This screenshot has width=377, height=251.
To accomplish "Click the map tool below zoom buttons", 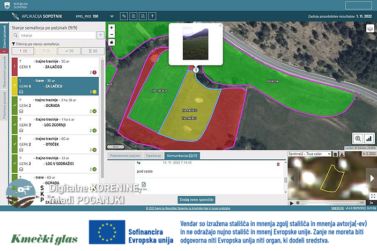I will coord(112,42).
